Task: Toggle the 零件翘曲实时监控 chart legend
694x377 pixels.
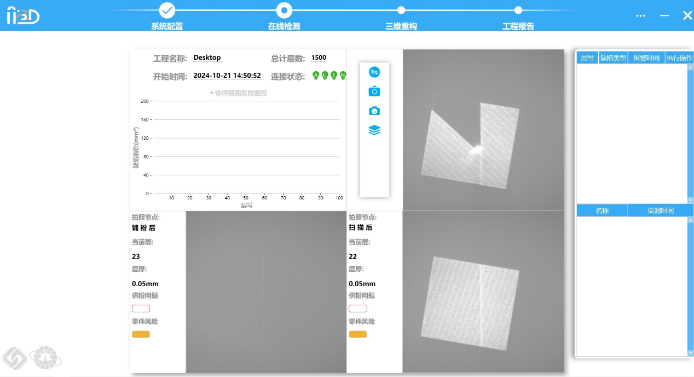Action: (239, 93)
